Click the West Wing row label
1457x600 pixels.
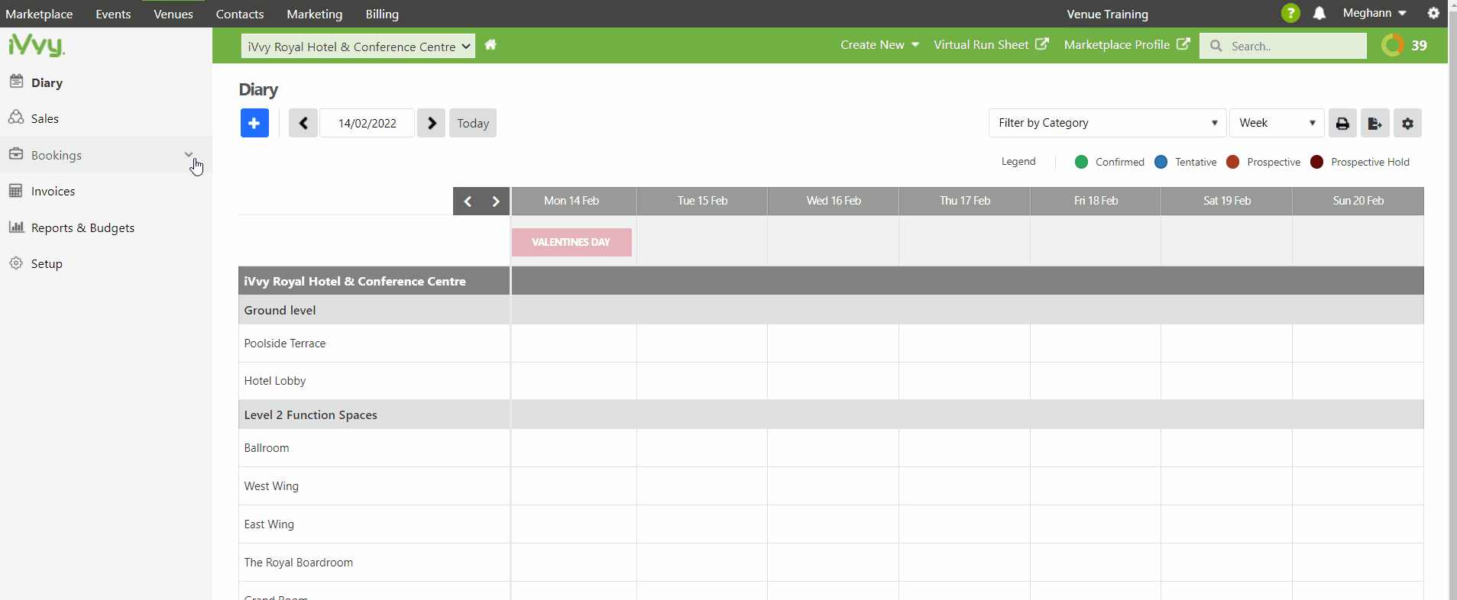pos(271,486)
